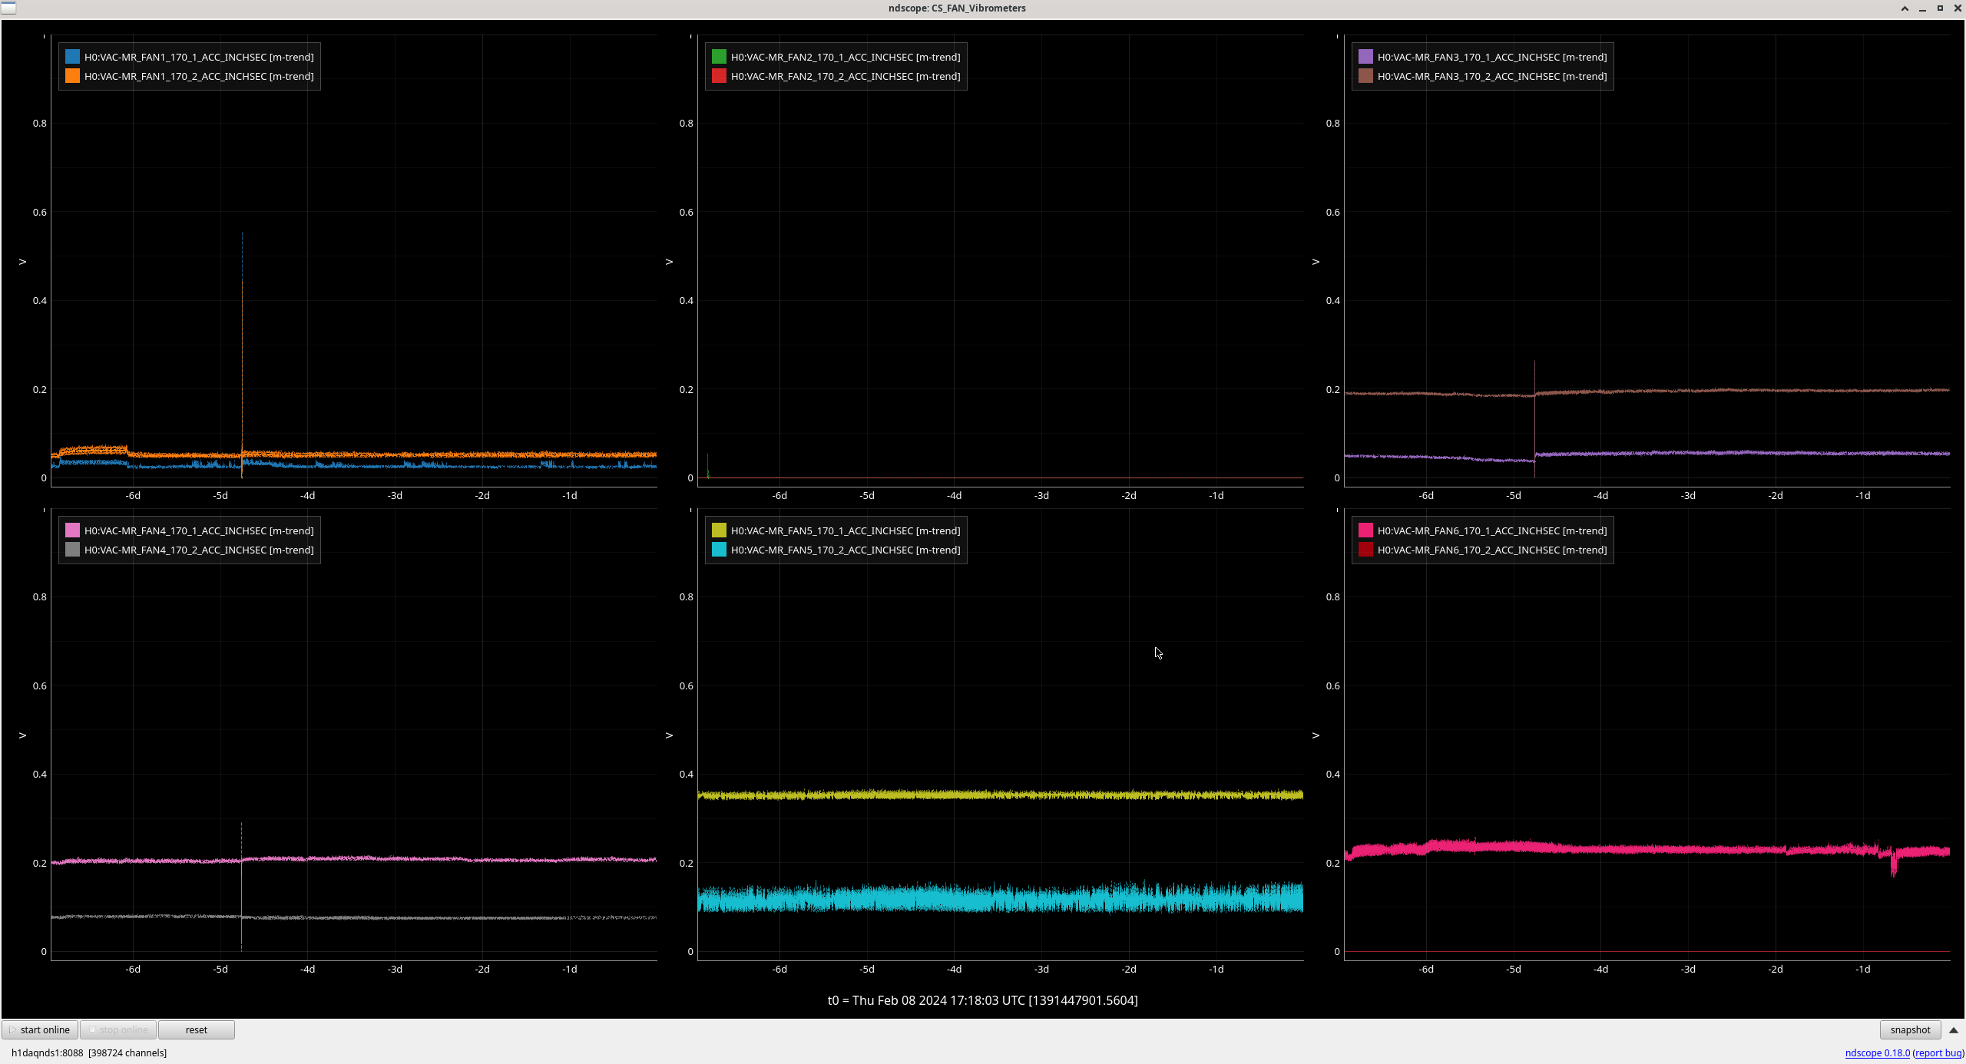
Task: Click h1daqnds1:8088 server status text
Action: 47,1052
